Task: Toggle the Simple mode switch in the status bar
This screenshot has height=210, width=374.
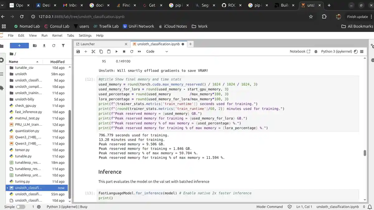Action: (21, 207)
